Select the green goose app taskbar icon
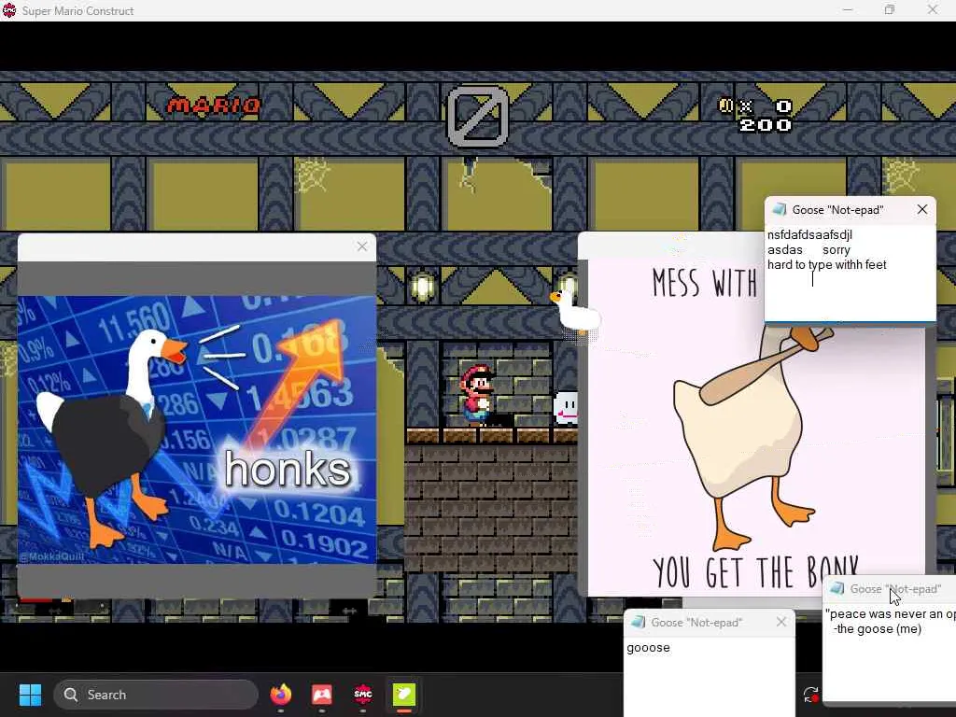This screenshot has height=717, width=956. pyautogui.click(x=403, y=695)
